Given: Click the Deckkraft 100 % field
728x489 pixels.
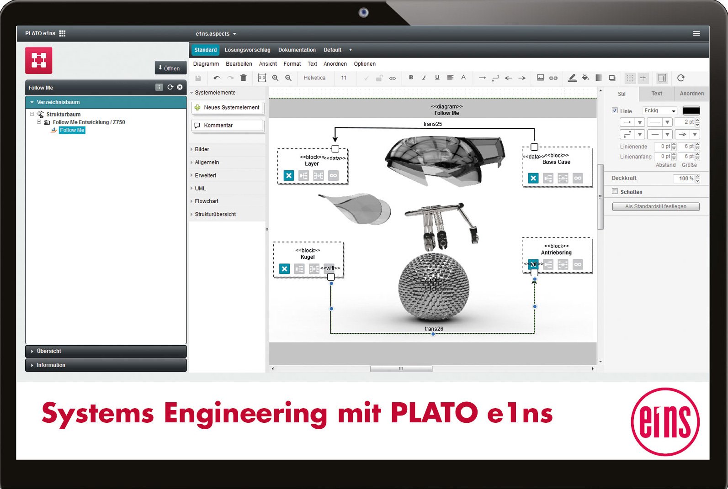Looking at the screenshot, I should 686,179.
